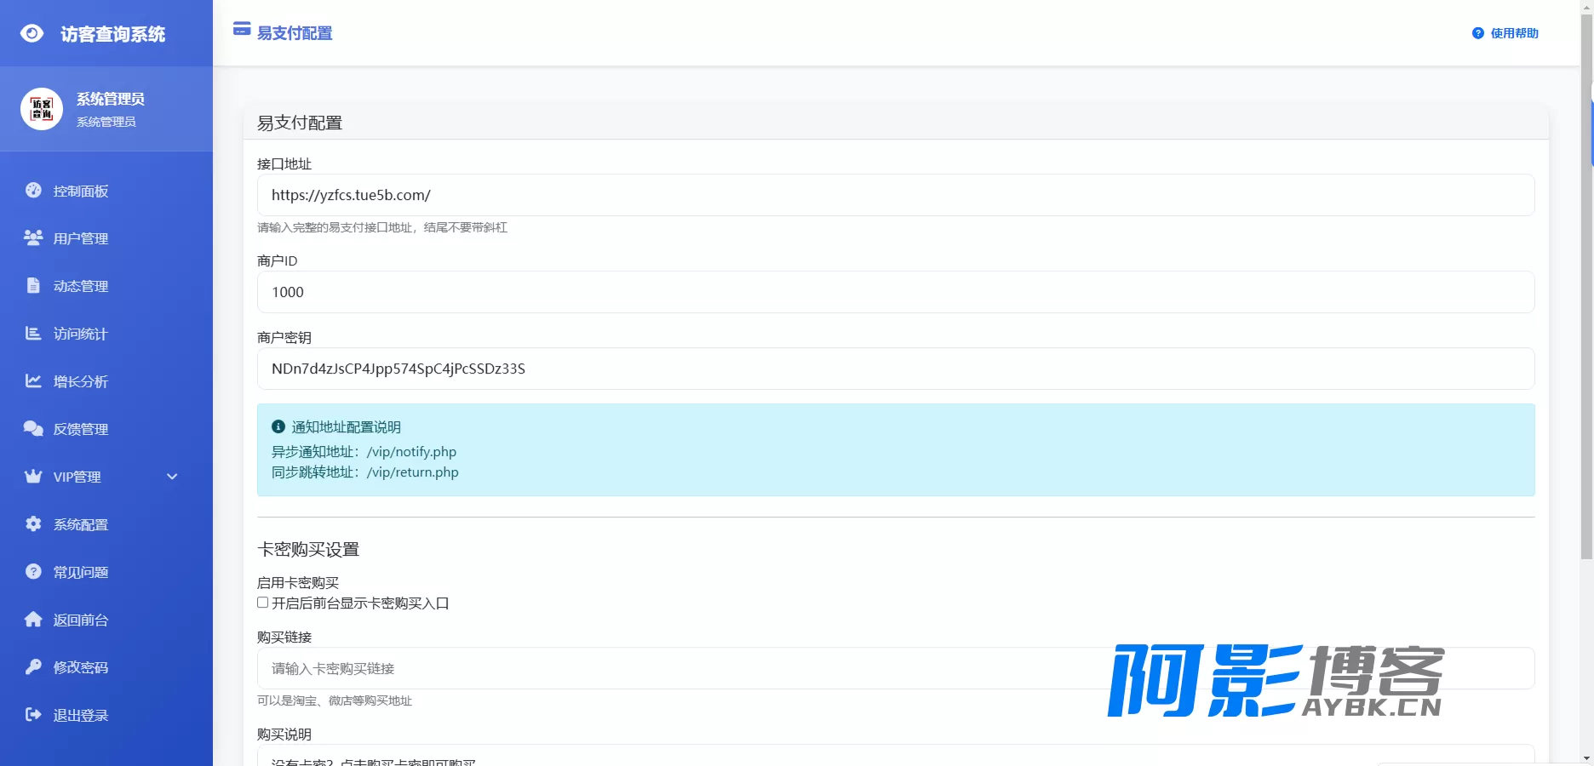The image size is (1594, 766).
Task: Open the control panel dashboard icon
Action: click(x=33, y=191)
